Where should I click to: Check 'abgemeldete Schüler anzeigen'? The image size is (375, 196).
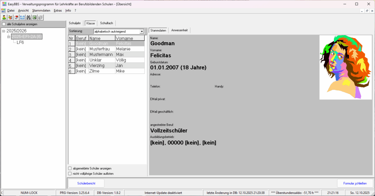coord(70,168)
